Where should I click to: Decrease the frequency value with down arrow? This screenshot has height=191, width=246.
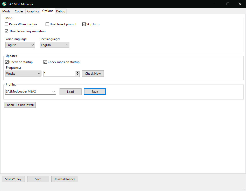point(77,75)
